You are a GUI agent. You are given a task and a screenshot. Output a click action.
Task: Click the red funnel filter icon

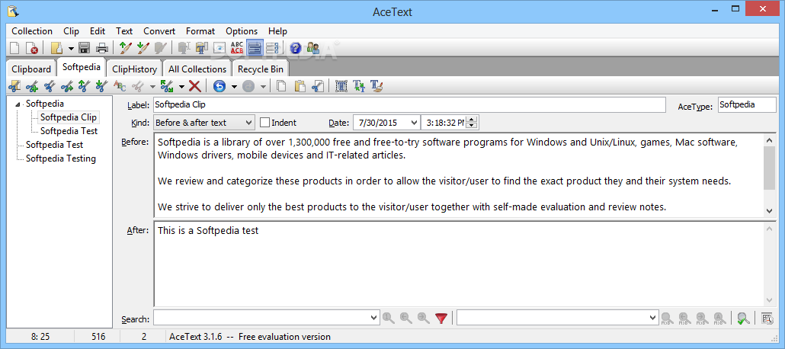coord(441,318)
